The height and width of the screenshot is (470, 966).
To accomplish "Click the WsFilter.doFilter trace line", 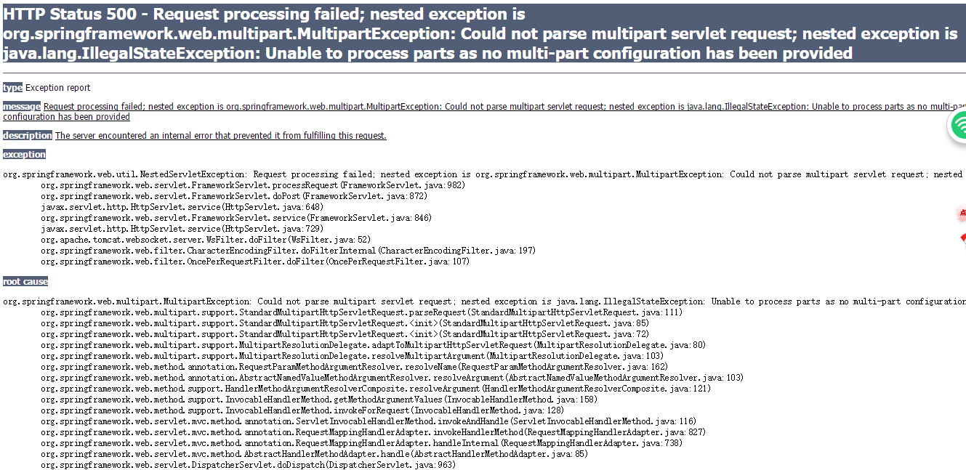I will click(x=206, y=240).
